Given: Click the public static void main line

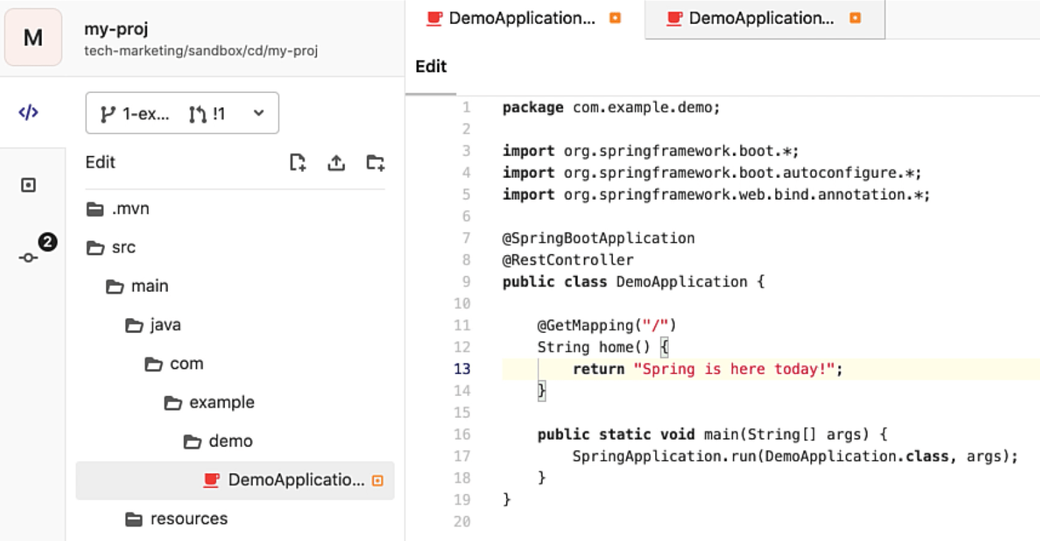Looking at the screenshot, I should tap(712, 434).
